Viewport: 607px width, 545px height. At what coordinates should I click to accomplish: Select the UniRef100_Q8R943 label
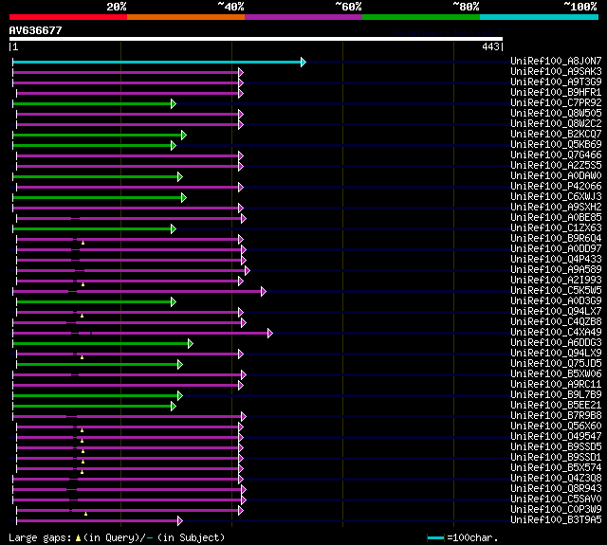(556, 489)
